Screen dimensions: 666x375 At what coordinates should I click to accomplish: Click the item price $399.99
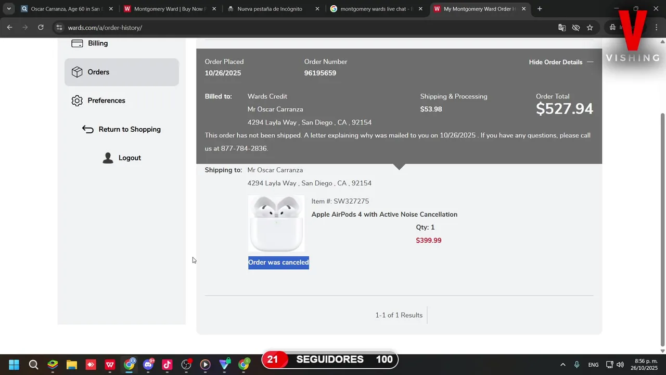pyautogui.click(x=428, y=241)
